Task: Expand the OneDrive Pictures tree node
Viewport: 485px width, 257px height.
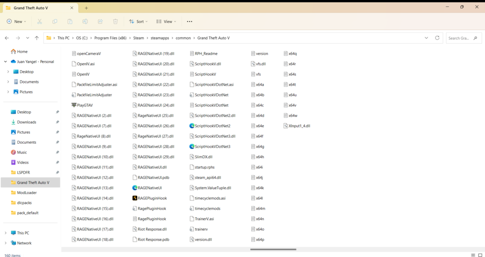Action: (8, 92)
